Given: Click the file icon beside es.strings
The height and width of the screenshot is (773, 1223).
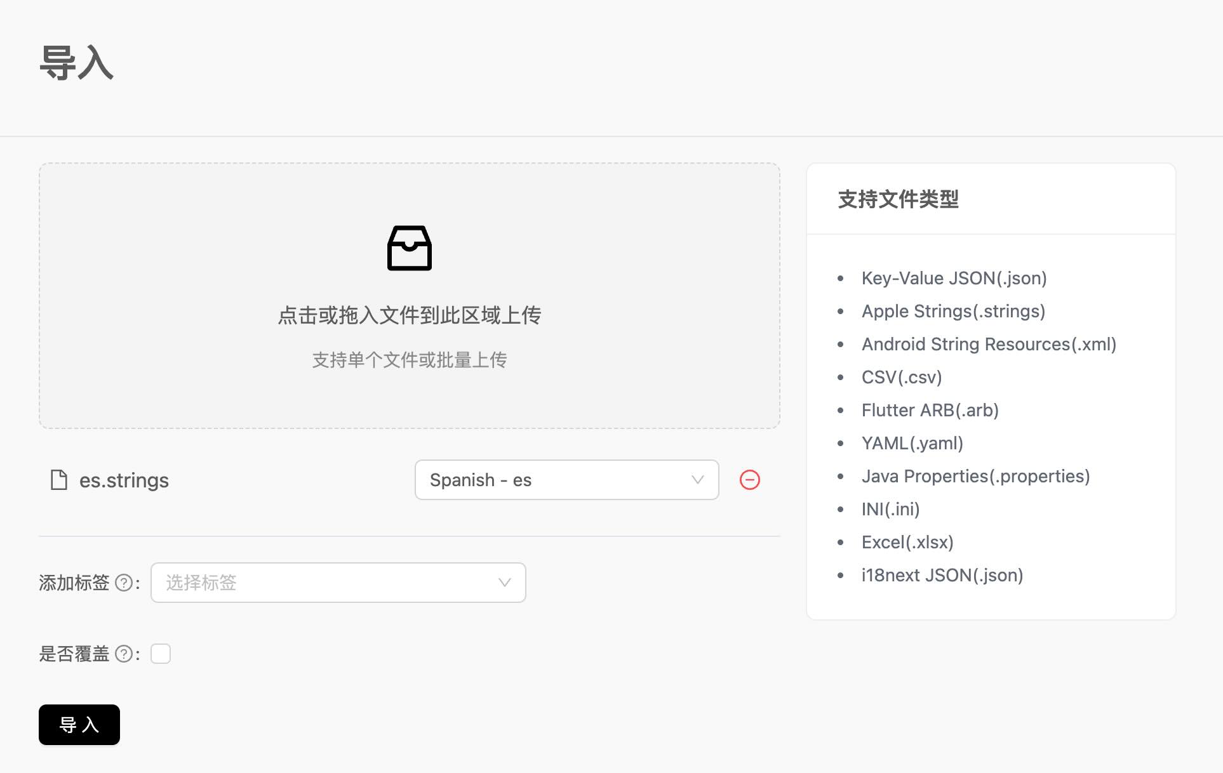Looking at the screenshot, I should pos(58,480).
